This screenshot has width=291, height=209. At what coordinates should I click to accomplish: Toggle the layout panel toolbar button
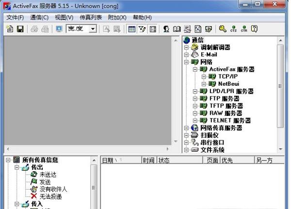(x=153, y=29)
